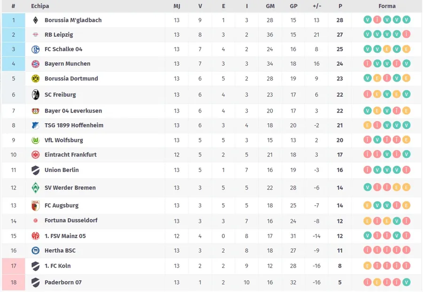Image resolution: width=423 pixels, height=292 pixels.
Task: Click the Echipa column header
Action: (40, 6)
